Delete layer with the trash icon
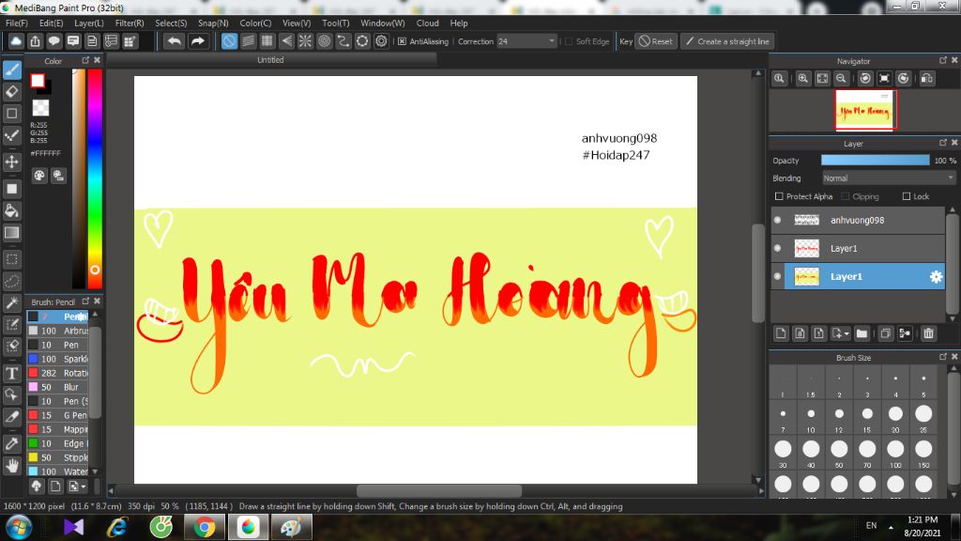Viewport: 961px width, 541px height. pyautogui.click(x=928, y=333)
